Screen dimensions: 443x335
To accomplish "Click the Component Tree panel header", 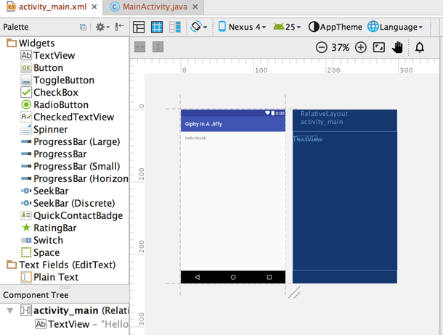I will pyautogui.click(x=65, y=295).
